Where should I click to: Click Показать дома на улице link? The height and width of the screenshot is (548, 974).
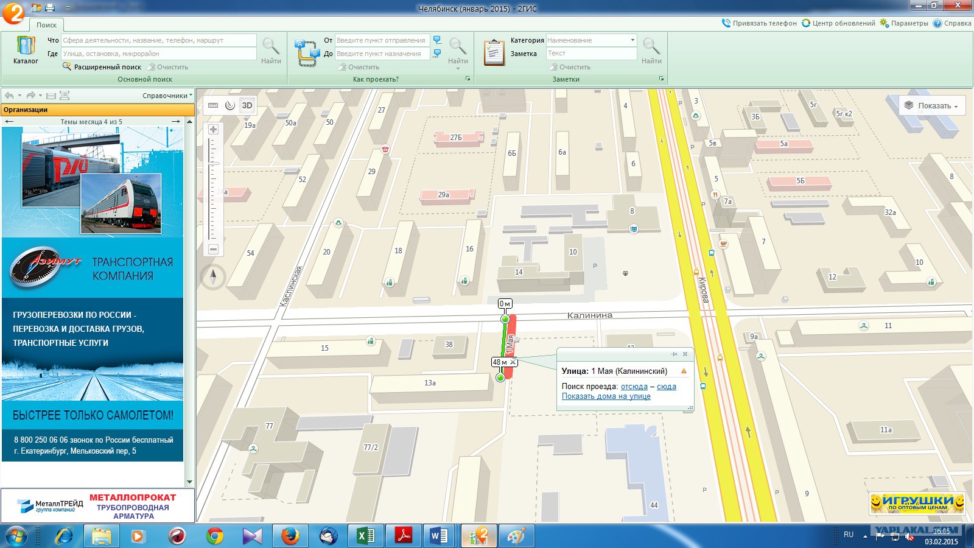(x=606, y=396)
